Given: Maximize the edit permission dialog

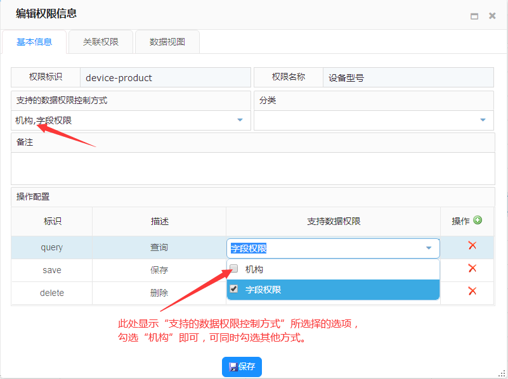Looking at the screenshot, I should coord(474,16).
